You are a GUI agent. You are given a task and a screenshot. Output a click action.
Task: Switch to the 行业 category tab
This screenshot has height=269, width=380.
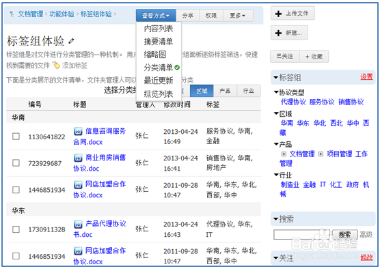249,91
